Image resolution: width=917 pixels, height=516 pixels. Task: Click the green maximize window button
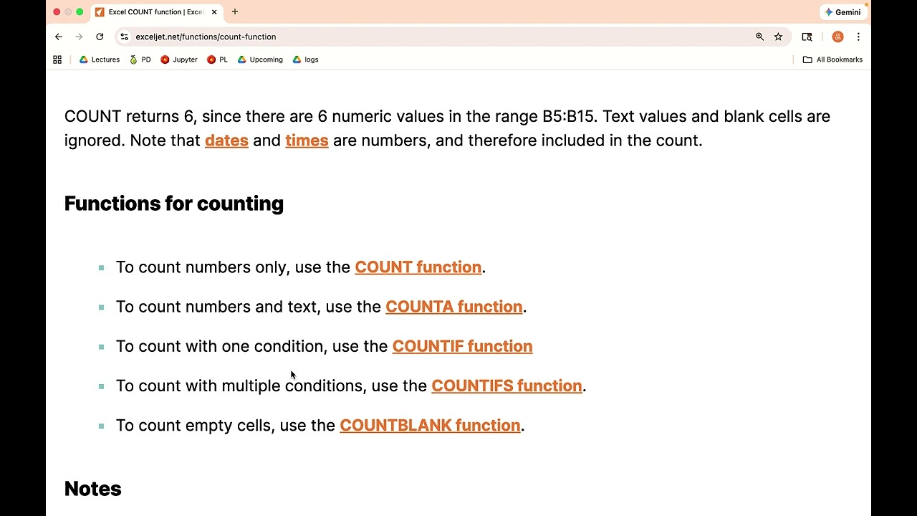pyautogui.click(x=80, y=12)
